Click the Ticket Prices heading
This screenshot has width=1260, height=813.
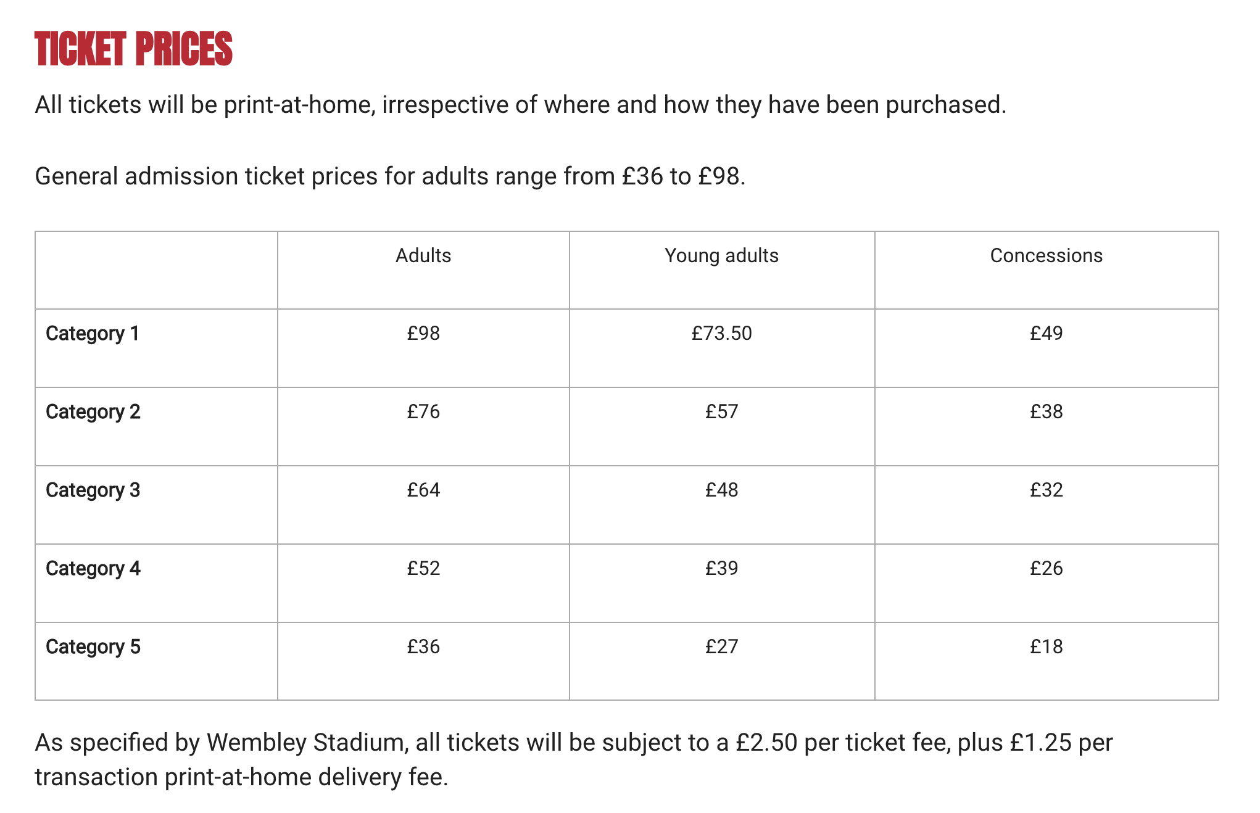tap(133, 49)
